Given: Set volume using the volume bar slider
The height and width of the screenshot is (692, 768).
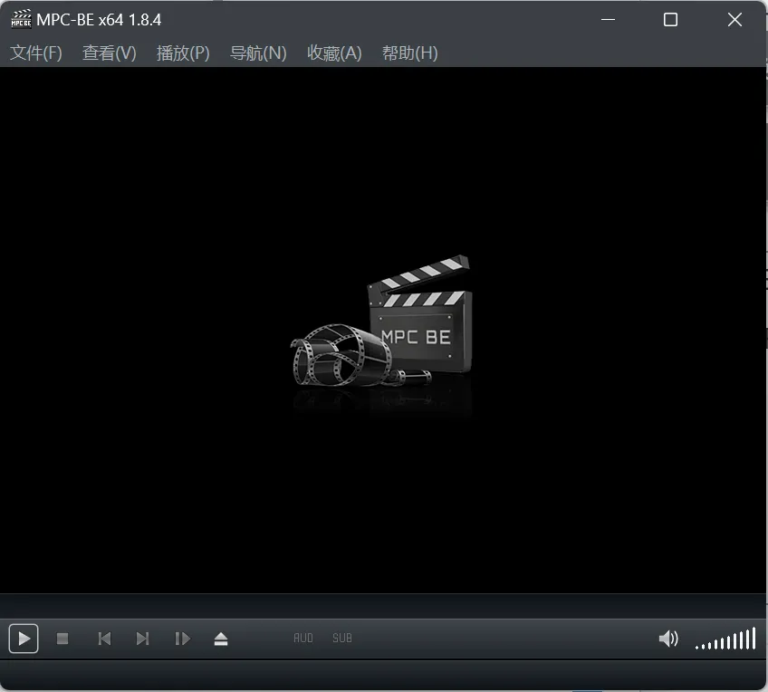Looking at the screenshot, I should pyautogui.click(x=725, y=640).
